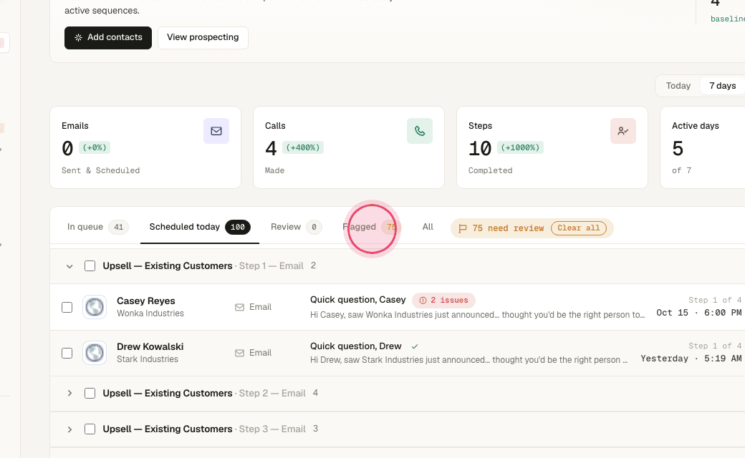Open the Flagged tab

pyautogui.click(x=370, y=227)
